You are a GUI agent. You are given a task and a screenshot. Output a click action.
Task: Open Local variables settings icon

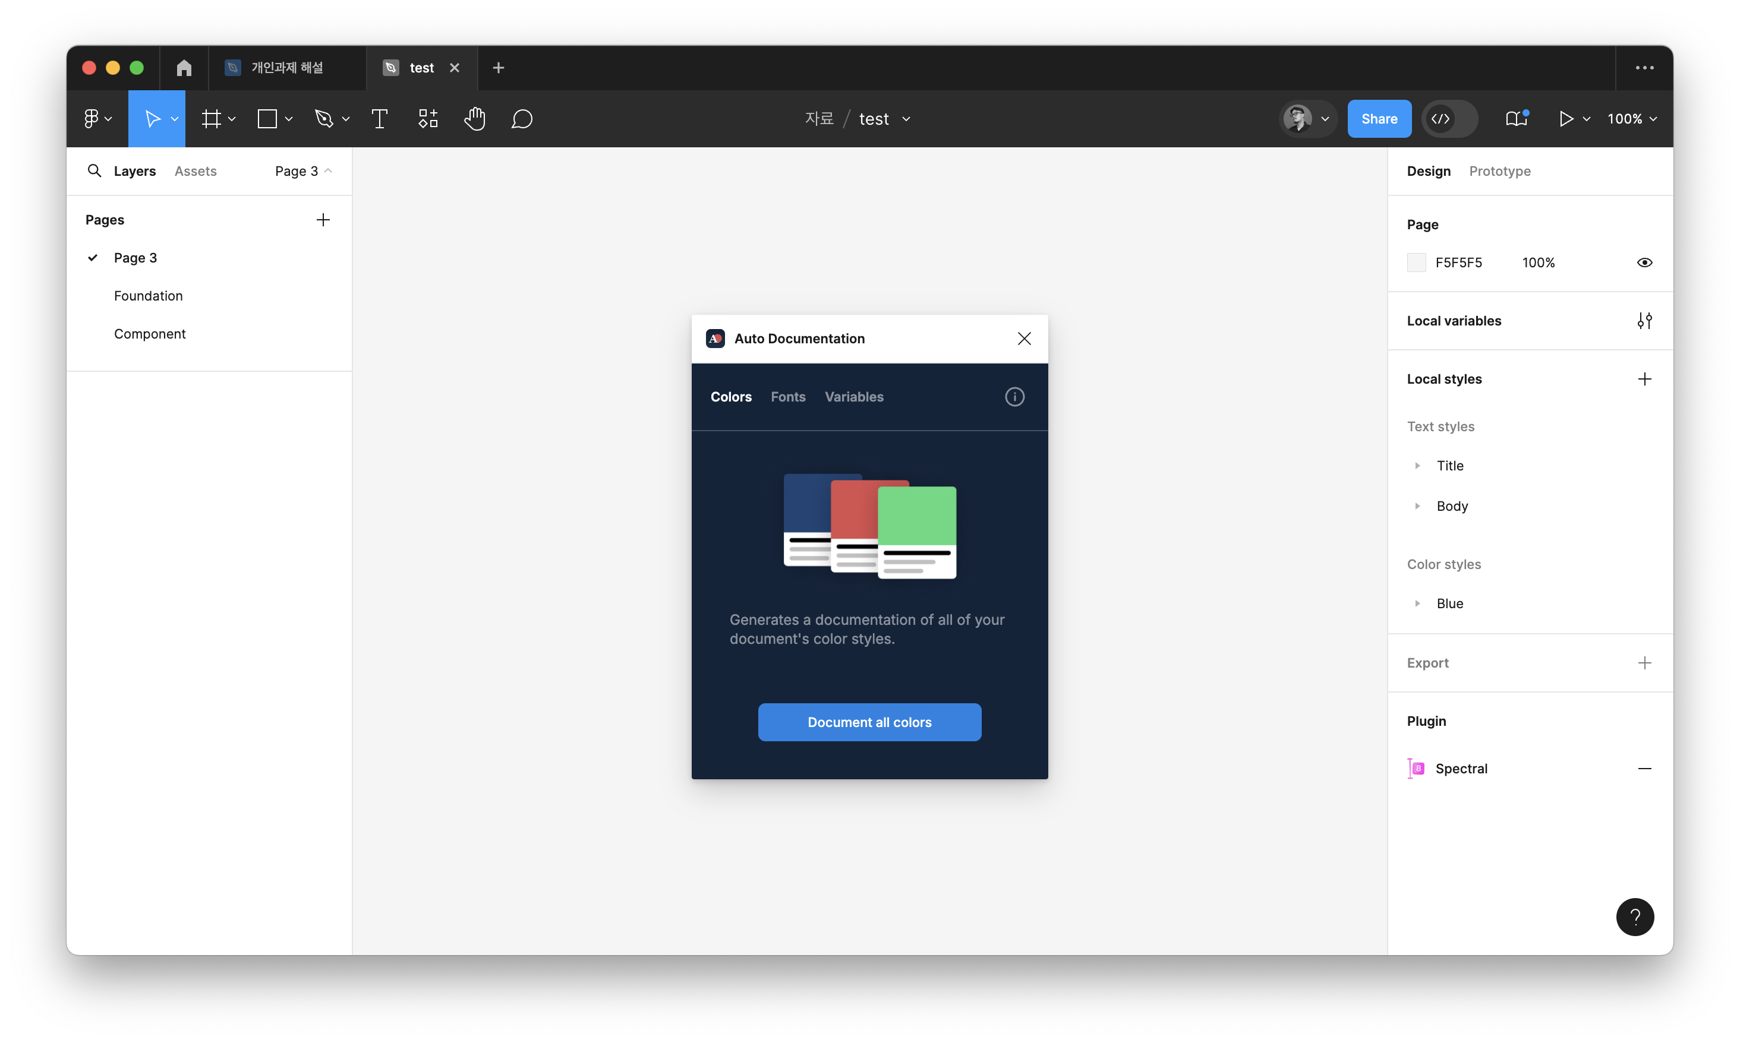tap(1644, 321)
